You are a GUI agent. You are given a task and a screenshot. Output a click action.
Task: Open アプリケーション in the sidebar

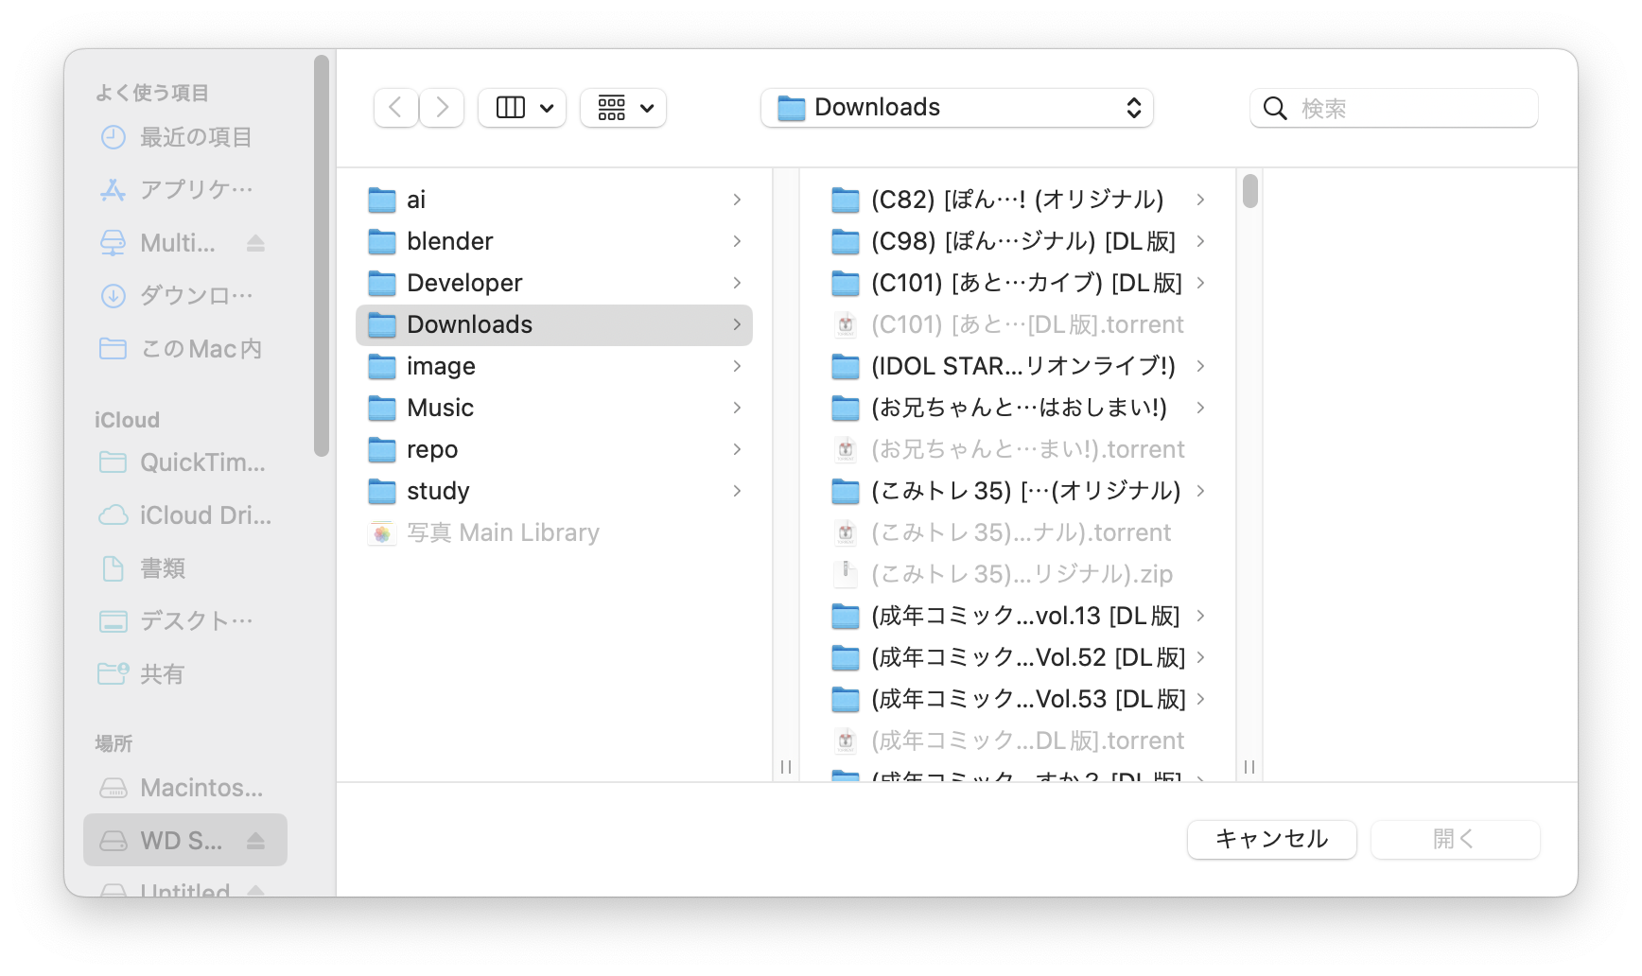pyautogui.click(x=185, y=190)
